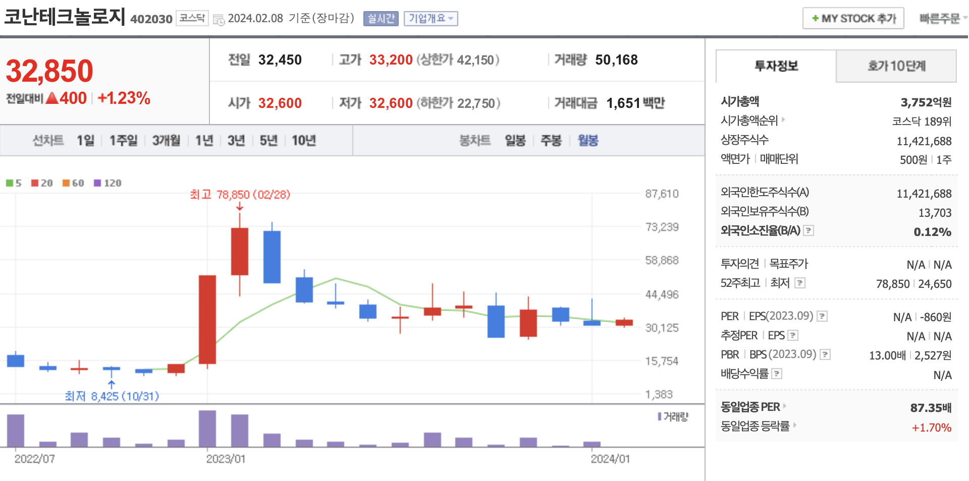
Task: Expand the 동일업종 PER arrow link
Action: (x=785, y=406)
